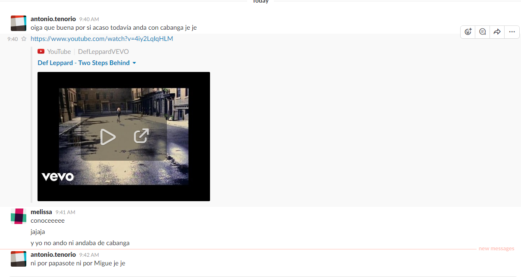
Task: Play the Def Leppard video
Action: pos(107,137)
